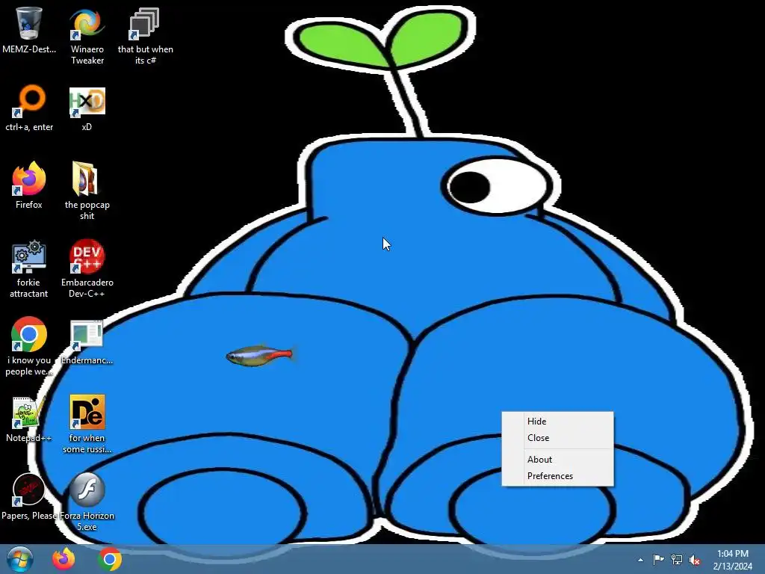765x574 pixels.
Task: Show hidden tray icons arrow
Action: coord(640,560)
